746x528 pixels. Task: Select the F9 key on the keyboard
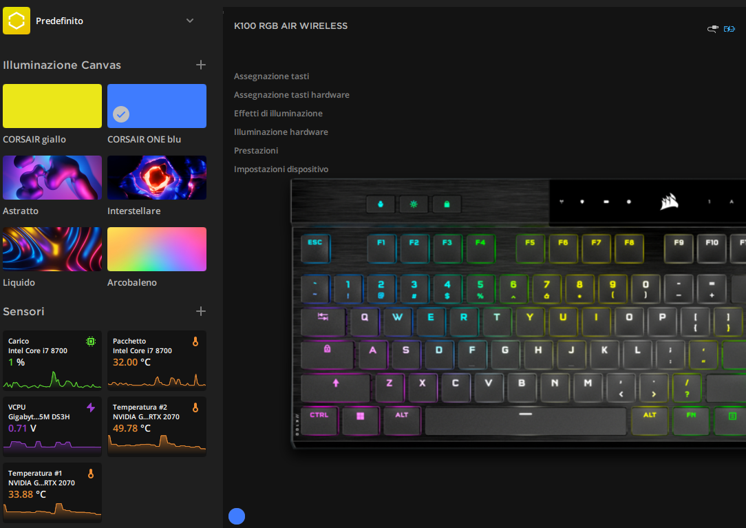pos(679,248)
